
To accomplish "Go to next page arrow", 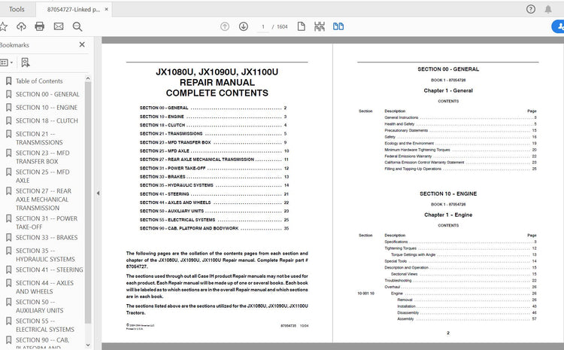I will point(244,26).
